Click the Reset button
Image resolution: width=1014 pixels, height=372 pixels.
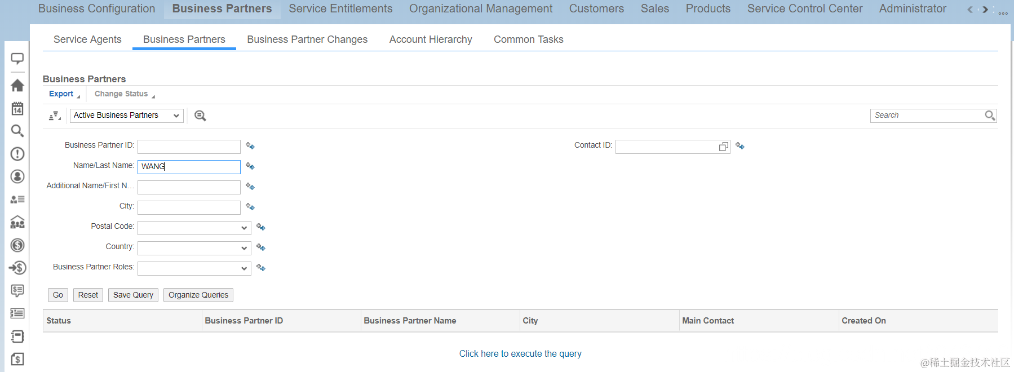(88, 295)
